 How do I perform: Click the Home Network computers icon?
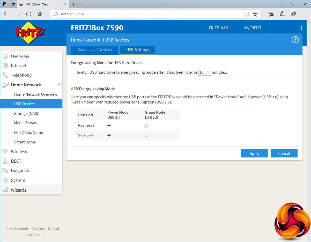(5, 85)
